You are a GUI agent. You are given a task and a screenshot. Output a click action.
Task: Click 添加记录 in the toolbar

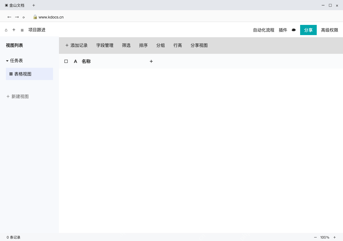coord(76,46)
